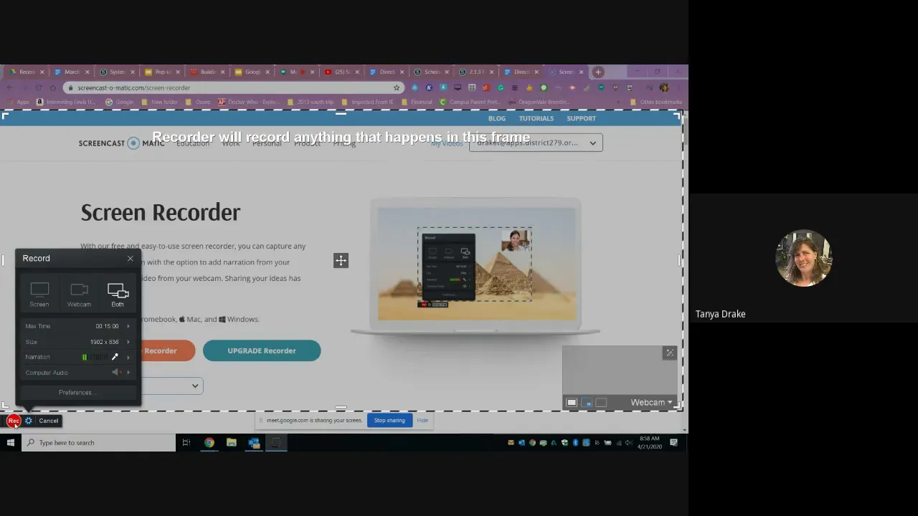Click the webcam effects magic wand icon
918x516 pixels.
click(x=670, y=353)
